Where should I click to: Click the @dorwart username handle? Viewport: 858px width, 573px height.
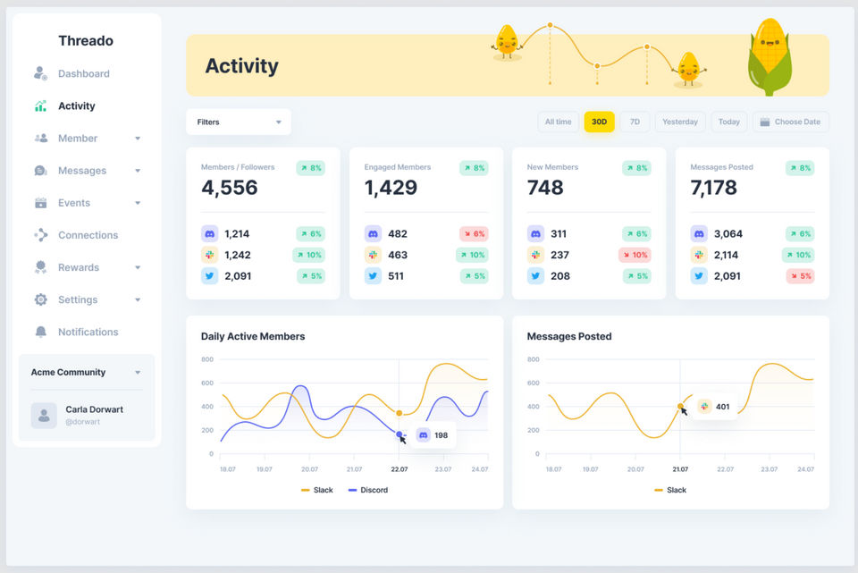(82, 422)
